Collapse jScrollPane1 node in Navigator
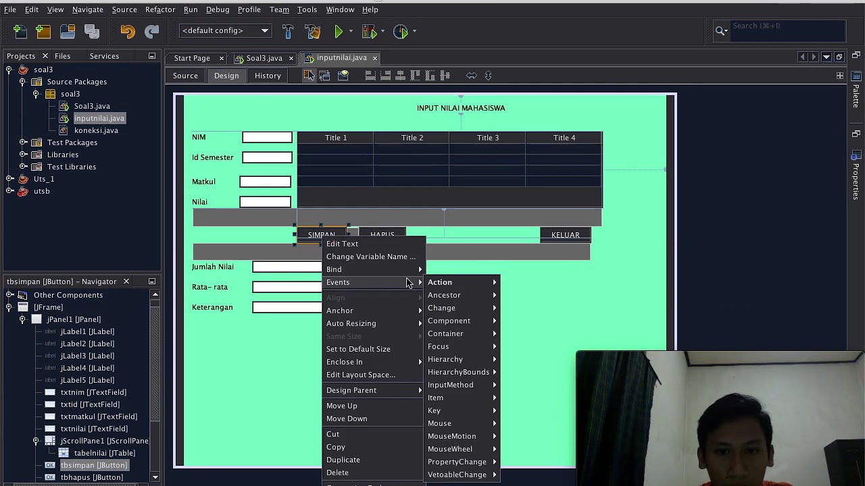Screen dimensions: 865x486 [36, 441]
